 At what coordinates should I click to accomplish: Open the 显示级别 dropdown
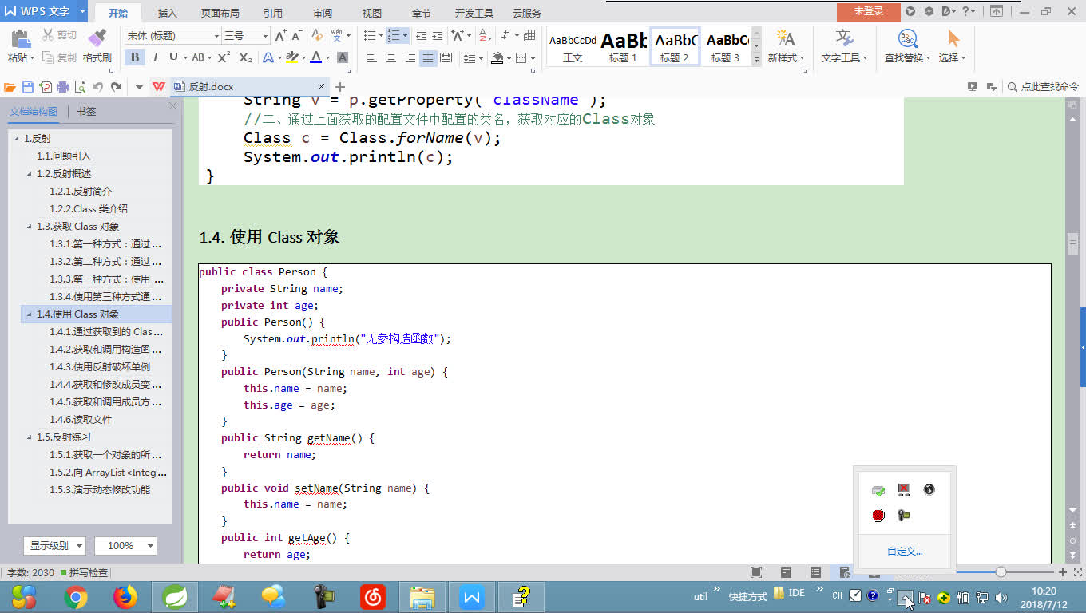click(x=54, y=546)
